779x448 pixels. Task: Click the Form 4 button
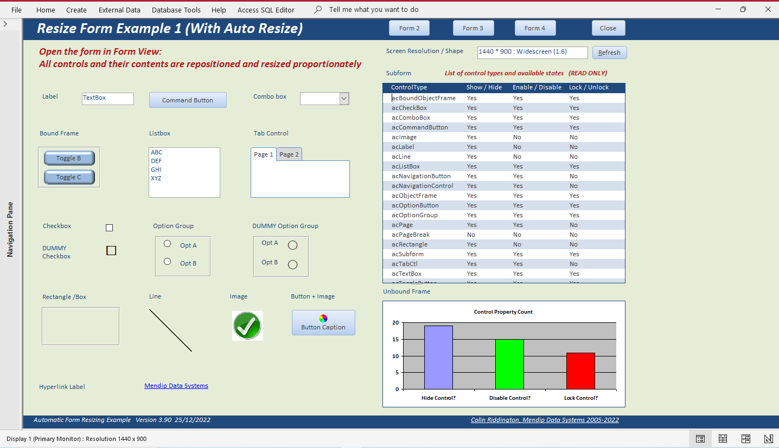coord(535,28)
